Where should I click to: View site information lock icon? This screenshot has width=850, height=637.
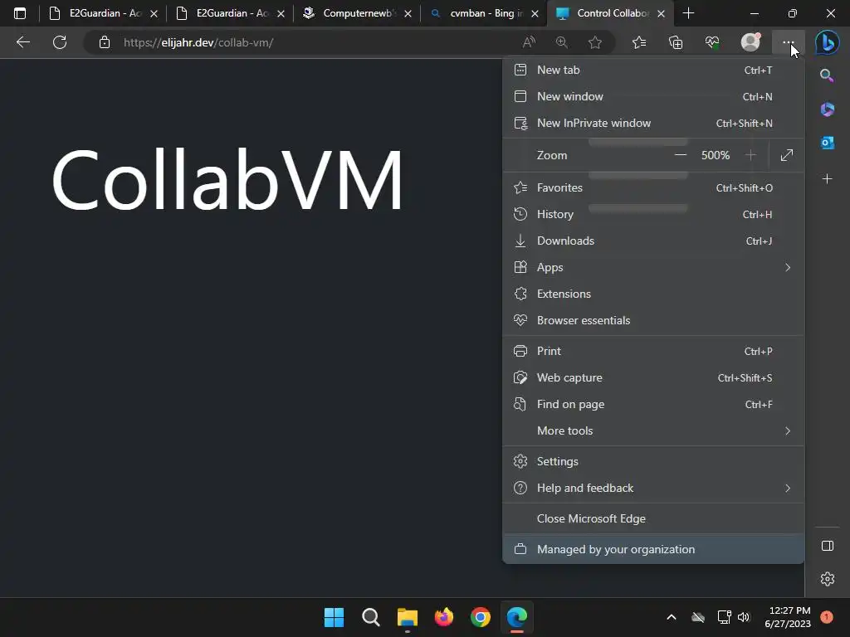[x=105, y=42]
